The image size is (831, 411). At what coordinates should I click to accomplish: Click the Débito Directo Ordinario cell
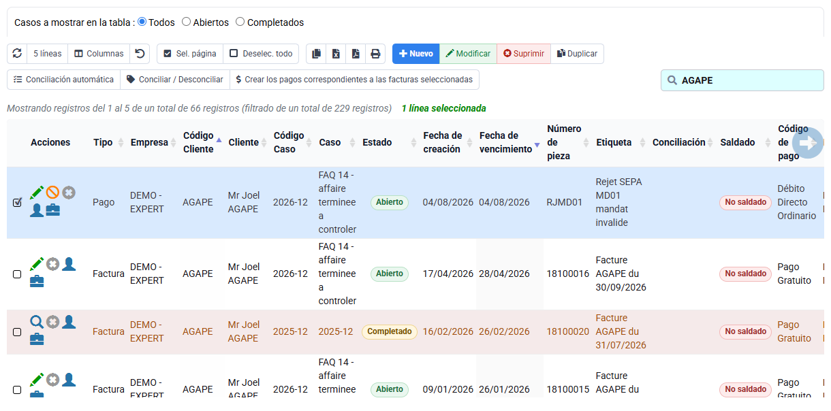(x=796, y=202)
